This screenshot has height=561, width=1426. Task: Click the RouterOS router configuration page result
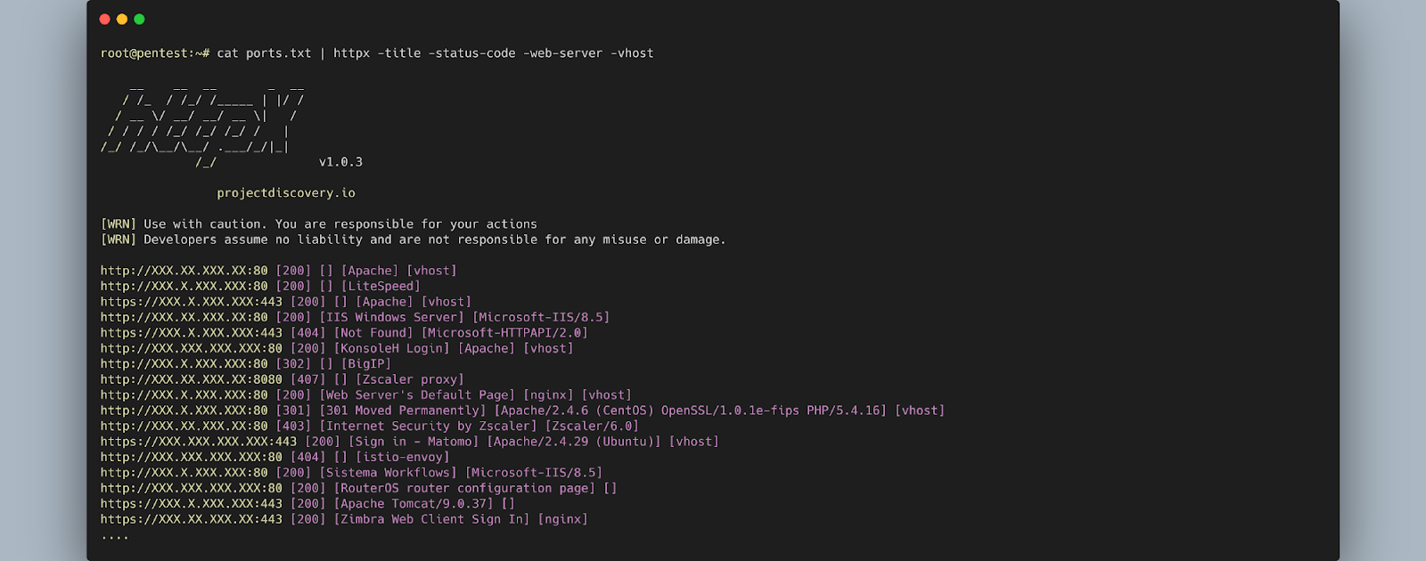coord(358,488)
